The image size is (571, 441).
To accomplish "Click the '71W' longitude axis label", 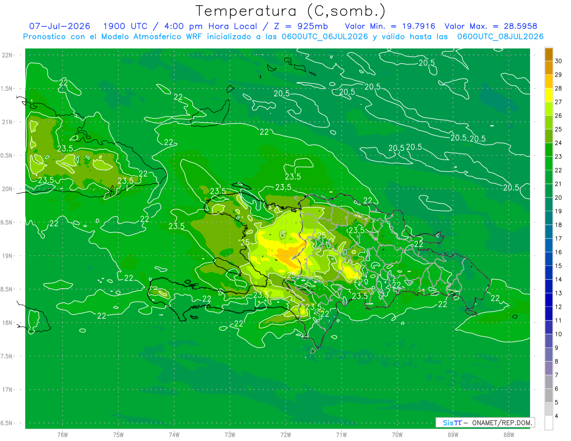I will point(341,434).
